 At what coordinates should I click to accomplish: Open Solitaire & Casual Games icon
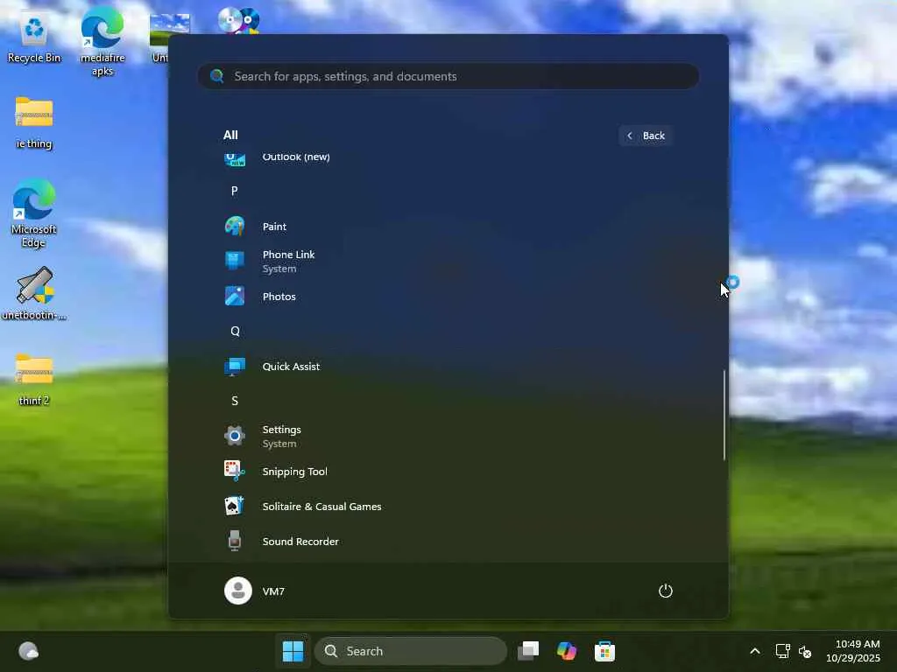click(x=235, y=507)
